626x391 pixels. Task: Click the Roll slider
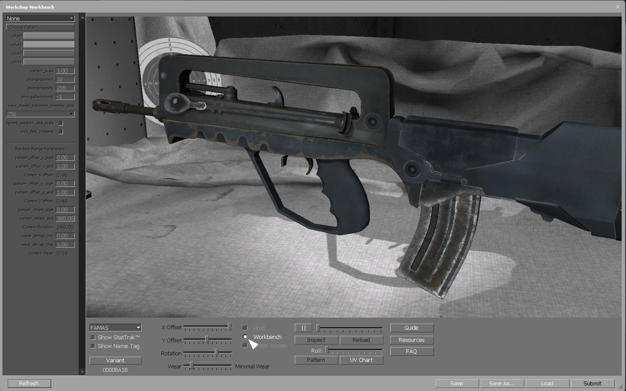(x=354, y=350)
